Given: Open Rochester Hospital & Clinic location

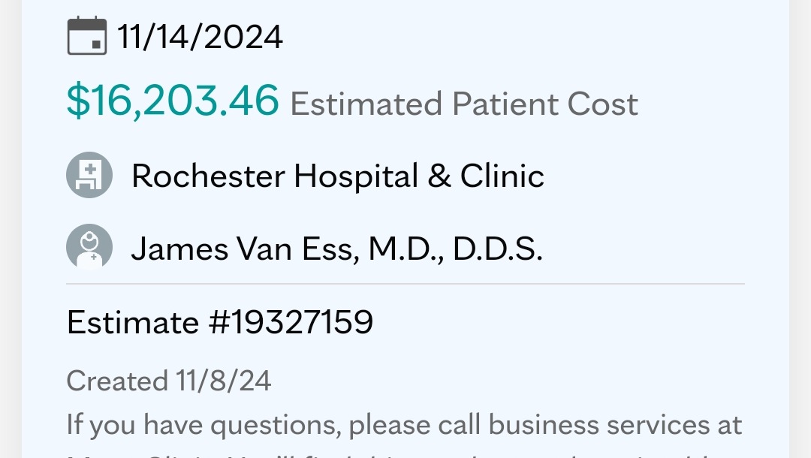Looking at the screenshot, I should click(337, 176).
